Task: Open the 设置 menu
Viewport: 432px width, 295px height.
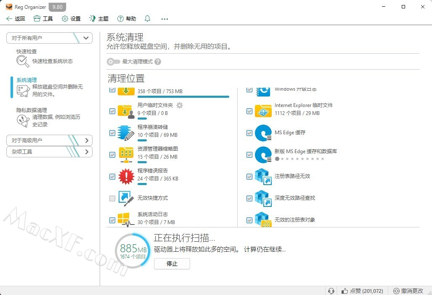Action: 72,19
